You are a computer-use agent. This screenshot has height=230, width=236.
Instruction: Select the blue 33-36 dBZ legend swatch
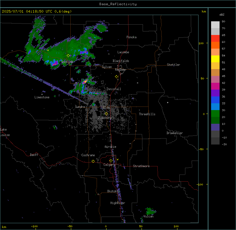click(x=215, y=100)
